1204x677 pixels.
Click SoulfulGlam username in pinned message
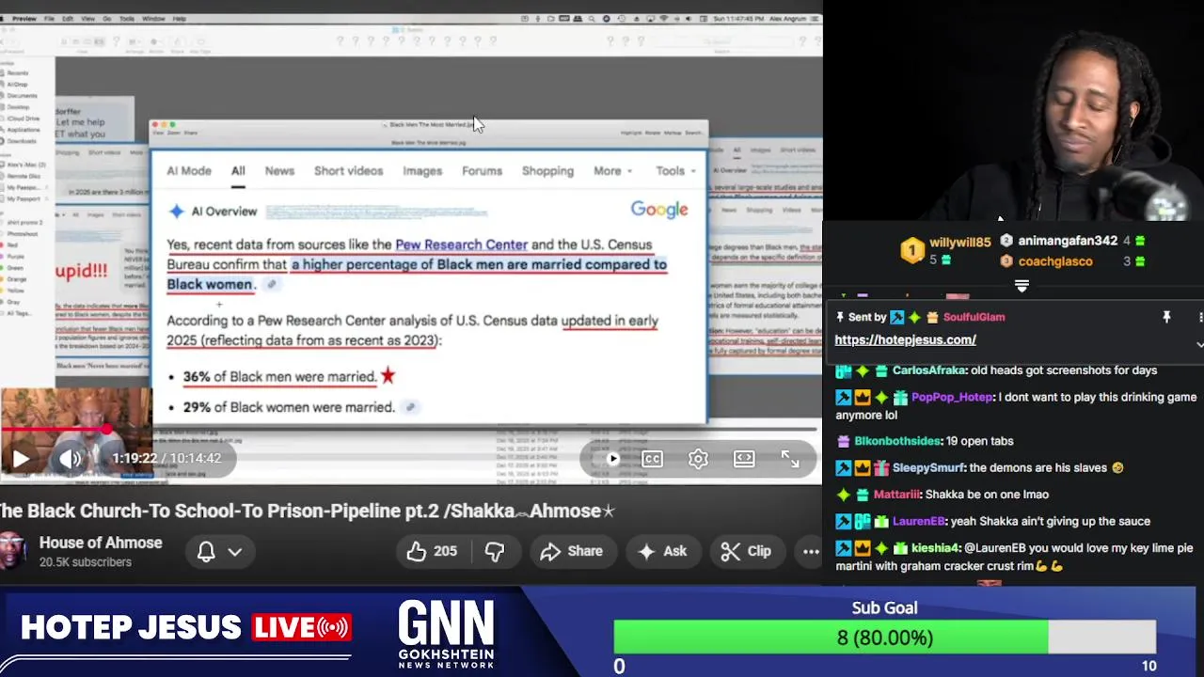pyautogui.click(x=974, y=318)
